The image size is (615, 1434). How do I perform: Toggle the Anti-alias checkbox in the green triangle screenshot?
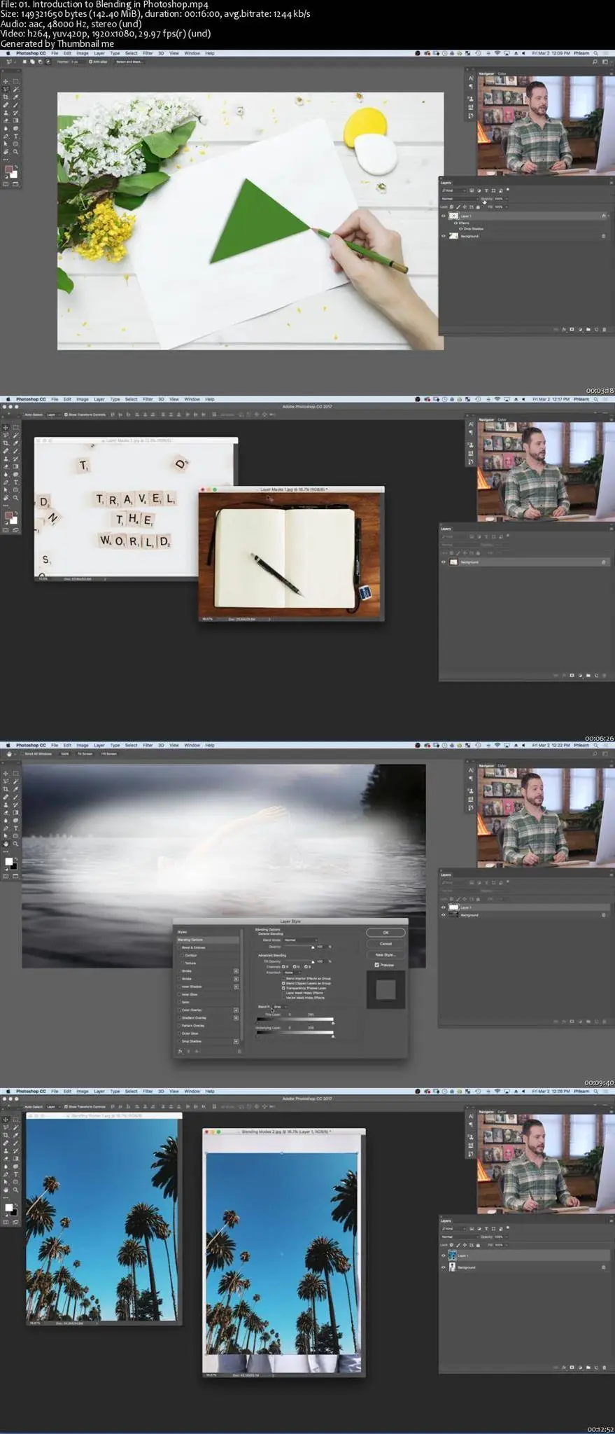pyautogui.click(x=91, y=62)
